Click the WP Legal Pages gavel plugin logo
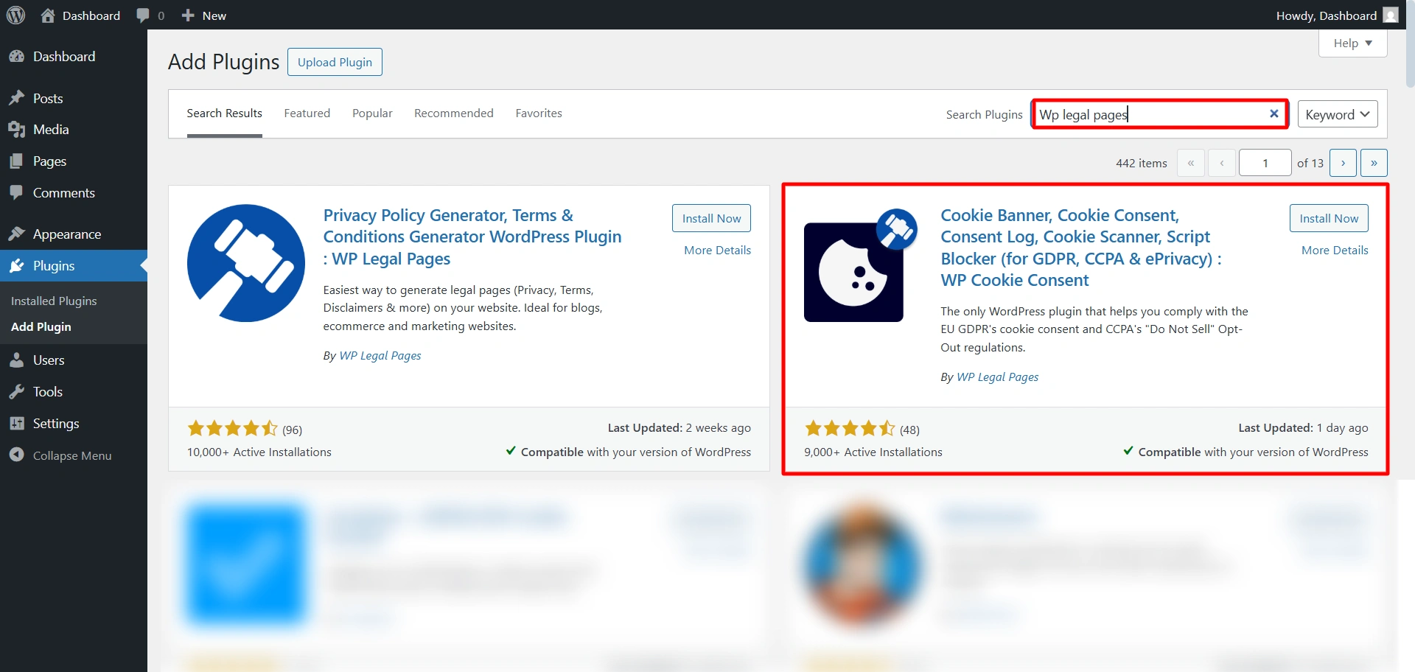This screenshot has width=1415, height=672. pos(246,263)
